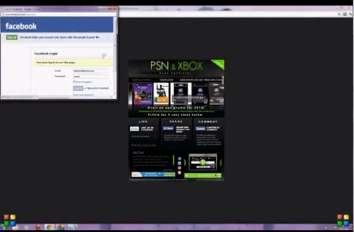Click the red social icon below Twitter
This screenshot has height=232, width=354.
[x=179, y=168]
